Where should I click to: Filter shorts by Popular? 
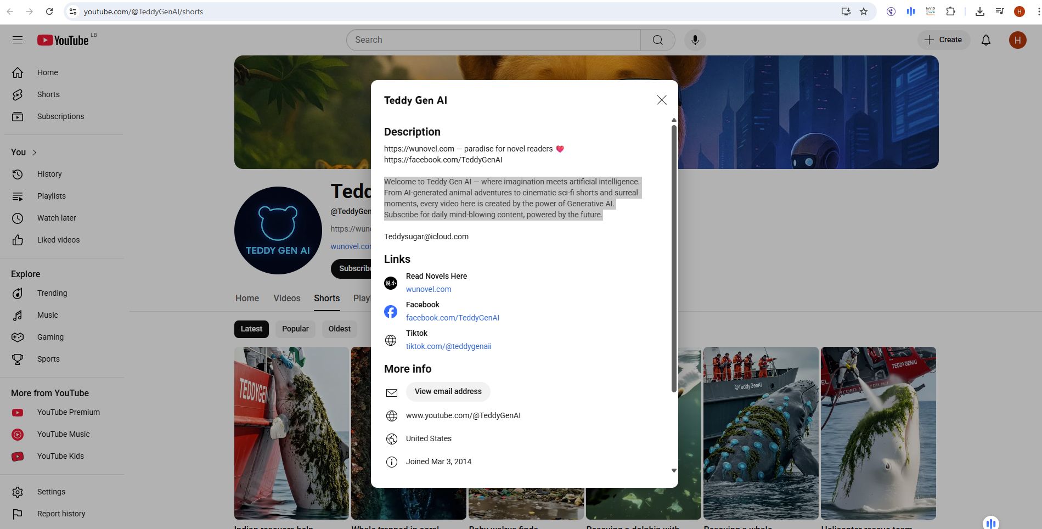point(295,329)
